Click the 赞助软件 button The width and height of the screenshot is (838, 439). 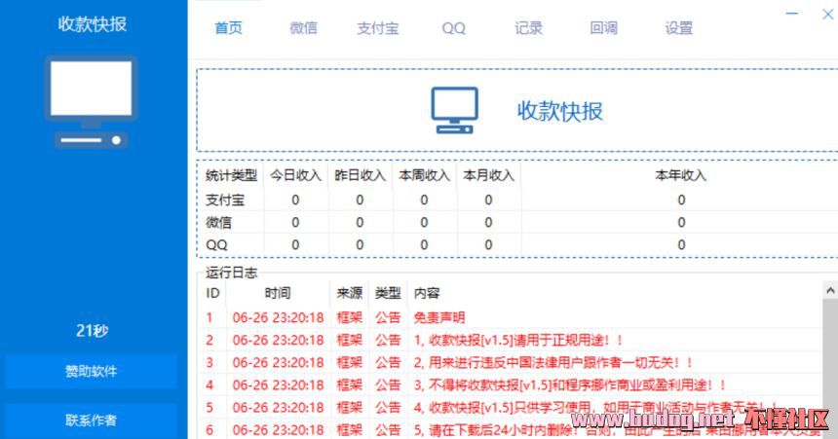click(x=92, y=371)
